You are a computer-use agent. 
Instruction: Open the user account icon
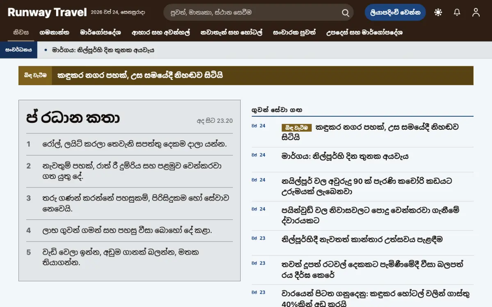pos(476,12)
